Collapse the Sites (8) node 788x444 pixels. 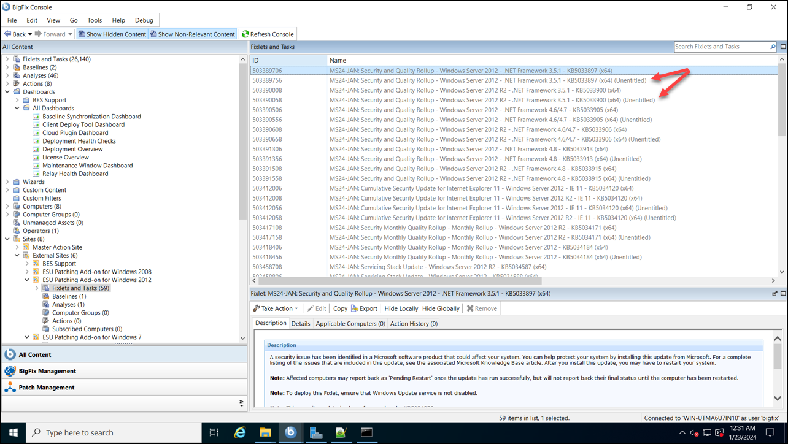coord(7,239)
